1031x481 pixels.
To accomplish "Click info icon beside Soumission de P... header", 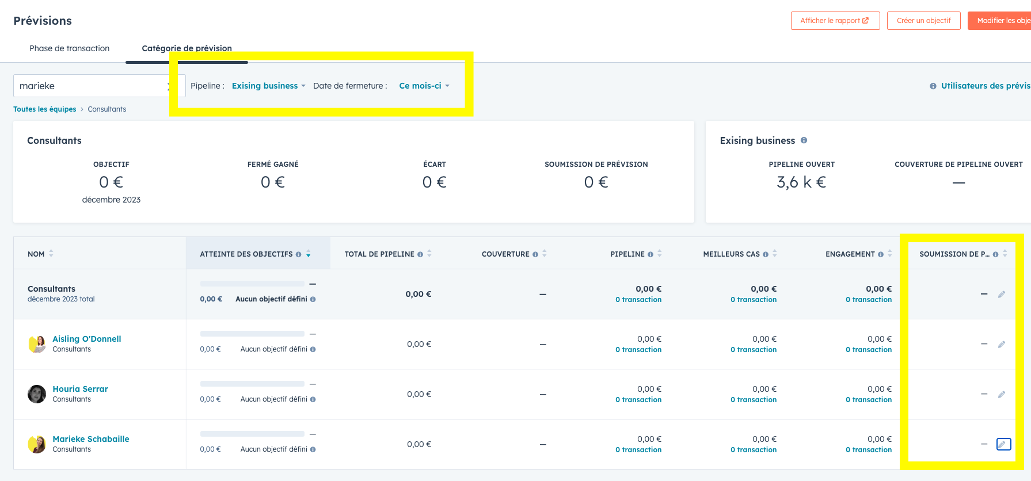I will (x=996, y=254).
